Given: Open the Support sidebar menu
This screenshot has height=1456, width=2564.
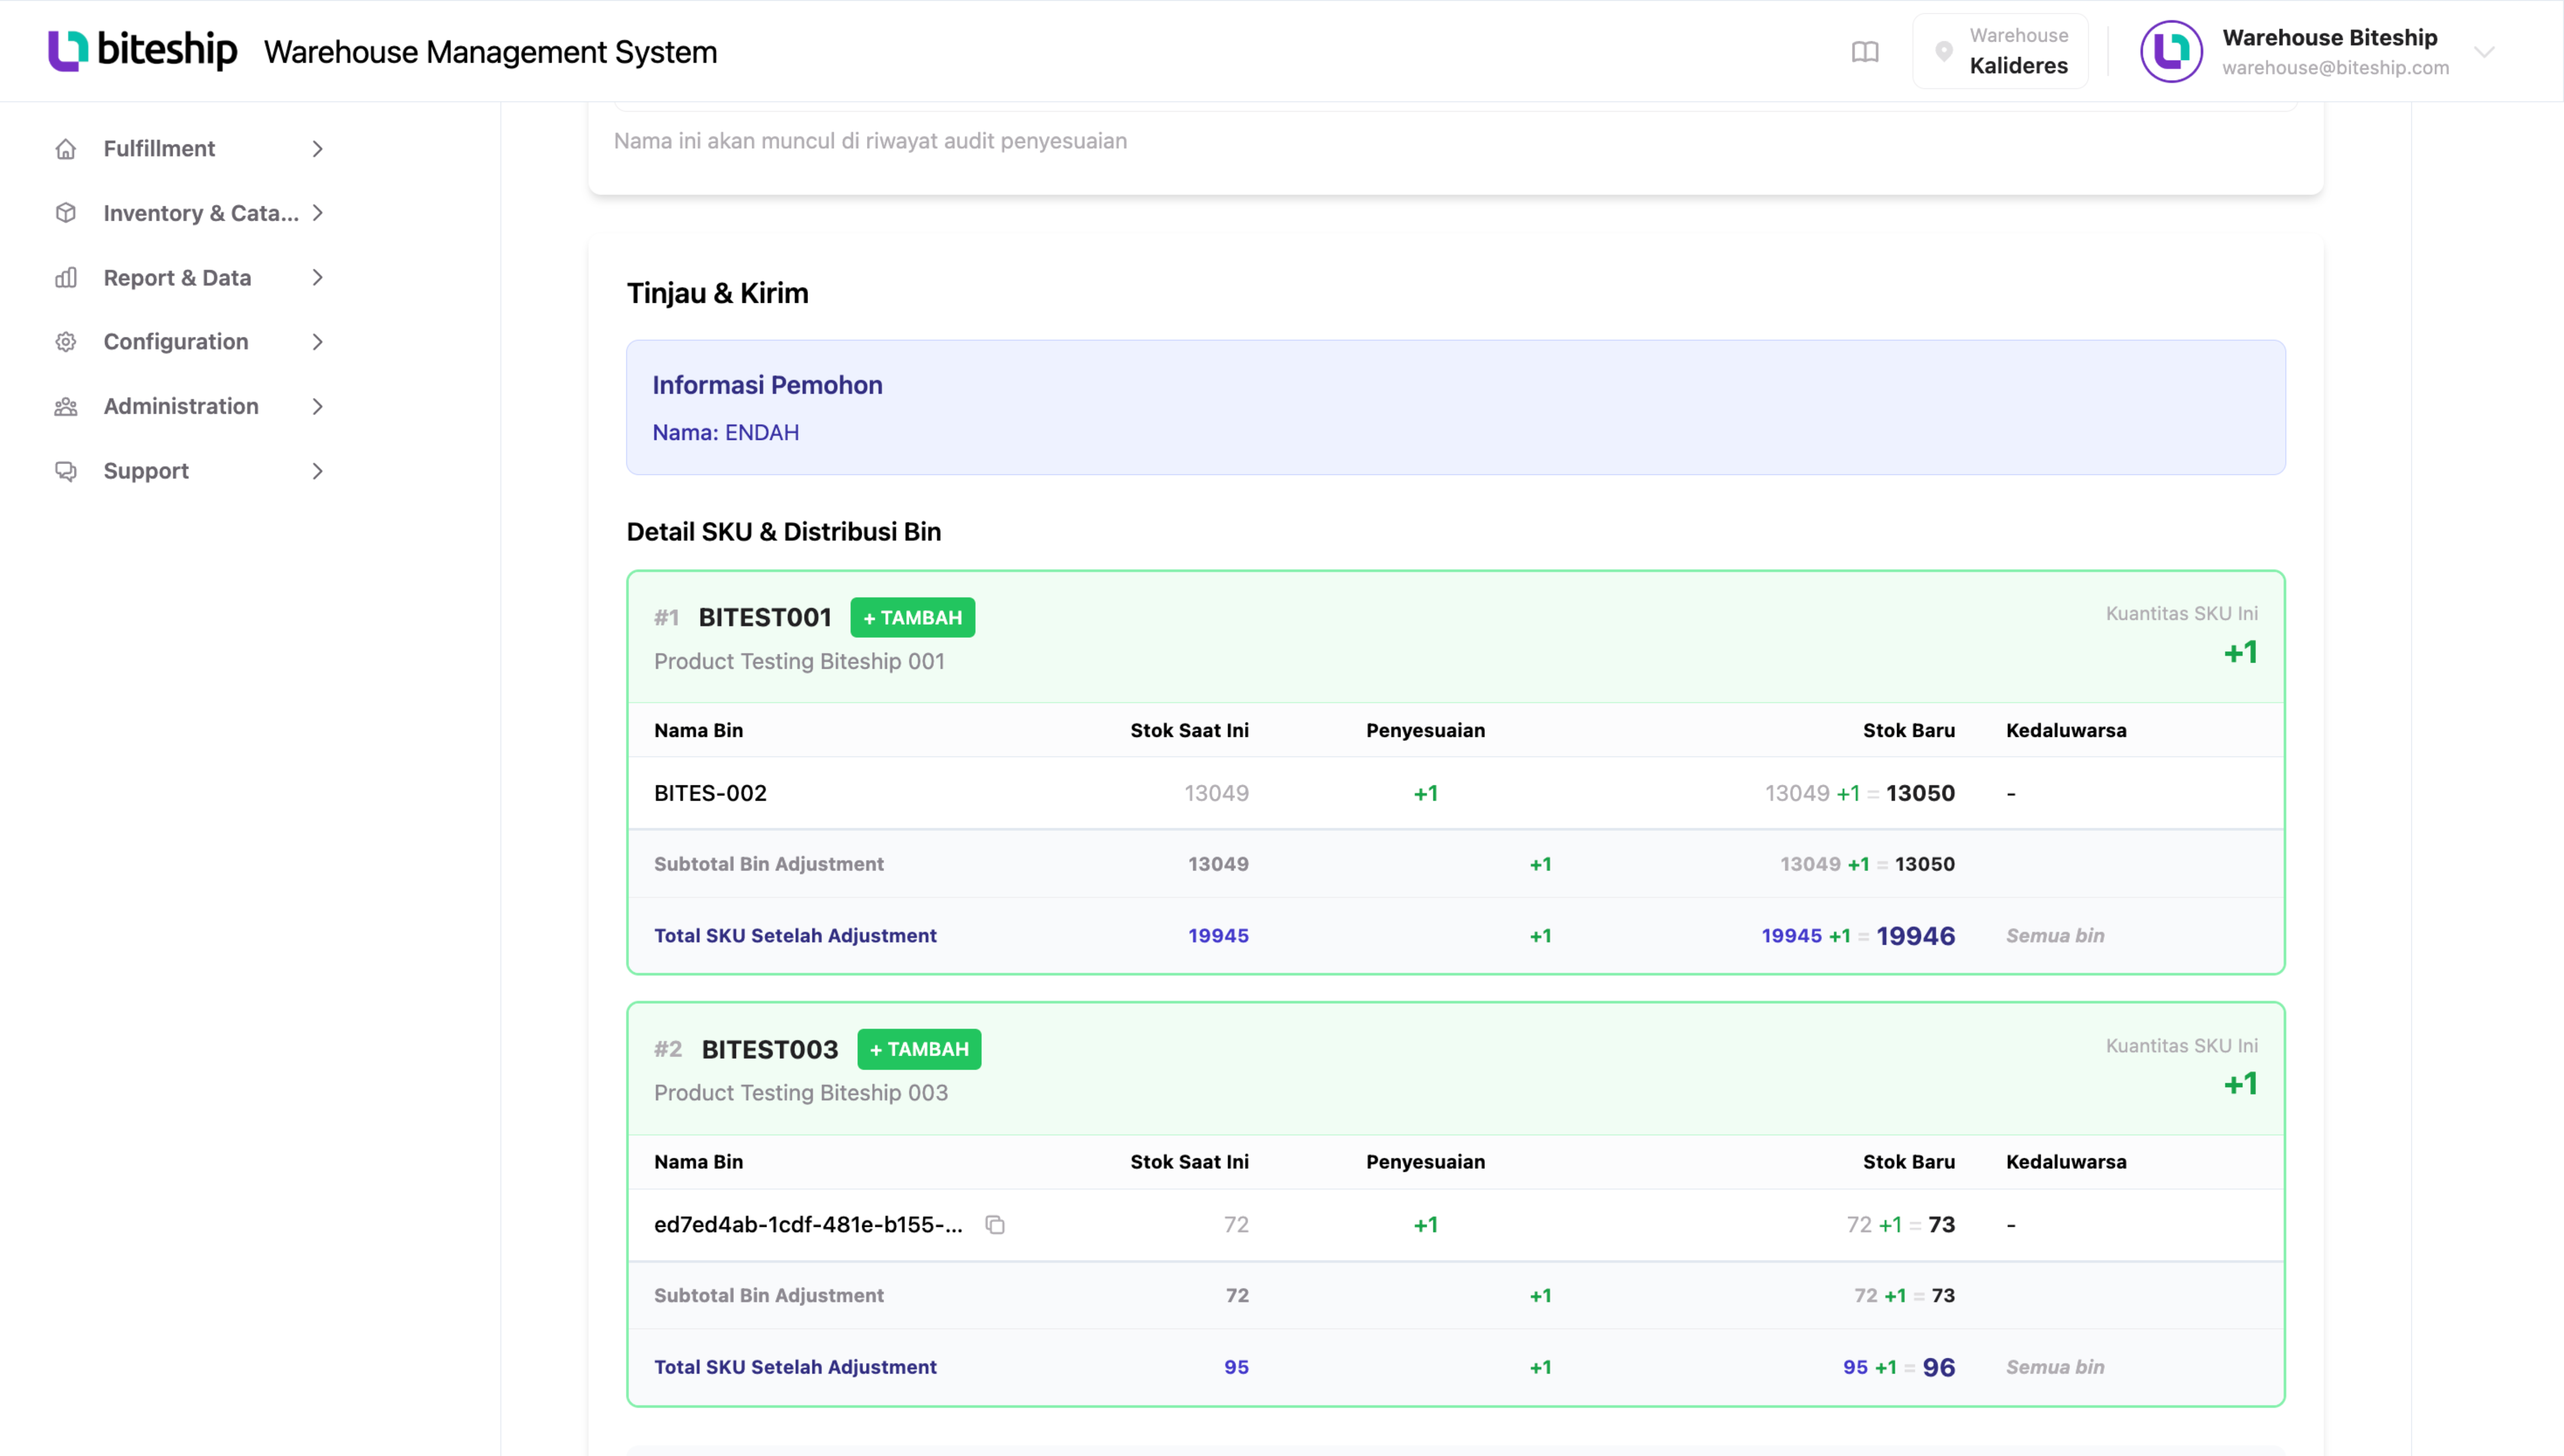Looking at the screenshot, I should (x=190, y=471).
